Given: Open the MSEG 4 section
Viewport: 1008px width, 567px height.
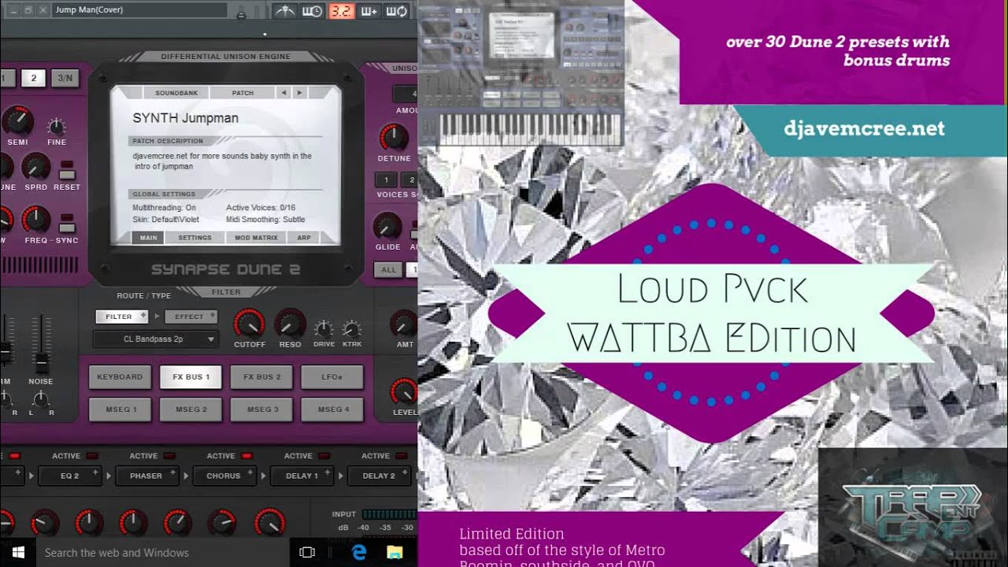Looking at the screenshot, I should click(x=332, y=409).
